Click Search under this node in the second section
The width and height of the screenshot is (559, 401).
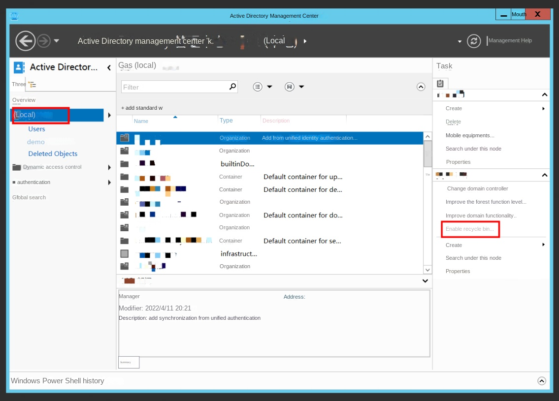[x=473, y=258]
